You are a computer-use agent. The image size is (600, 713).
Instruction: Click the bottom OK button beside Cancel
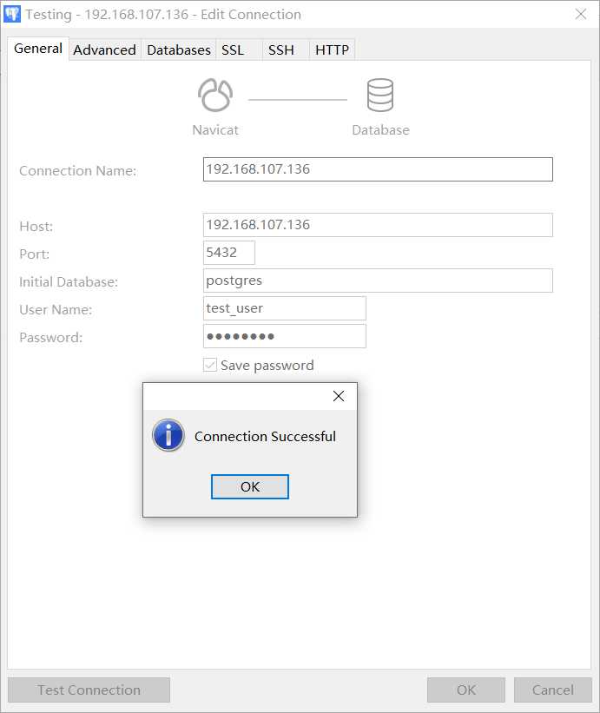(466, 690)
